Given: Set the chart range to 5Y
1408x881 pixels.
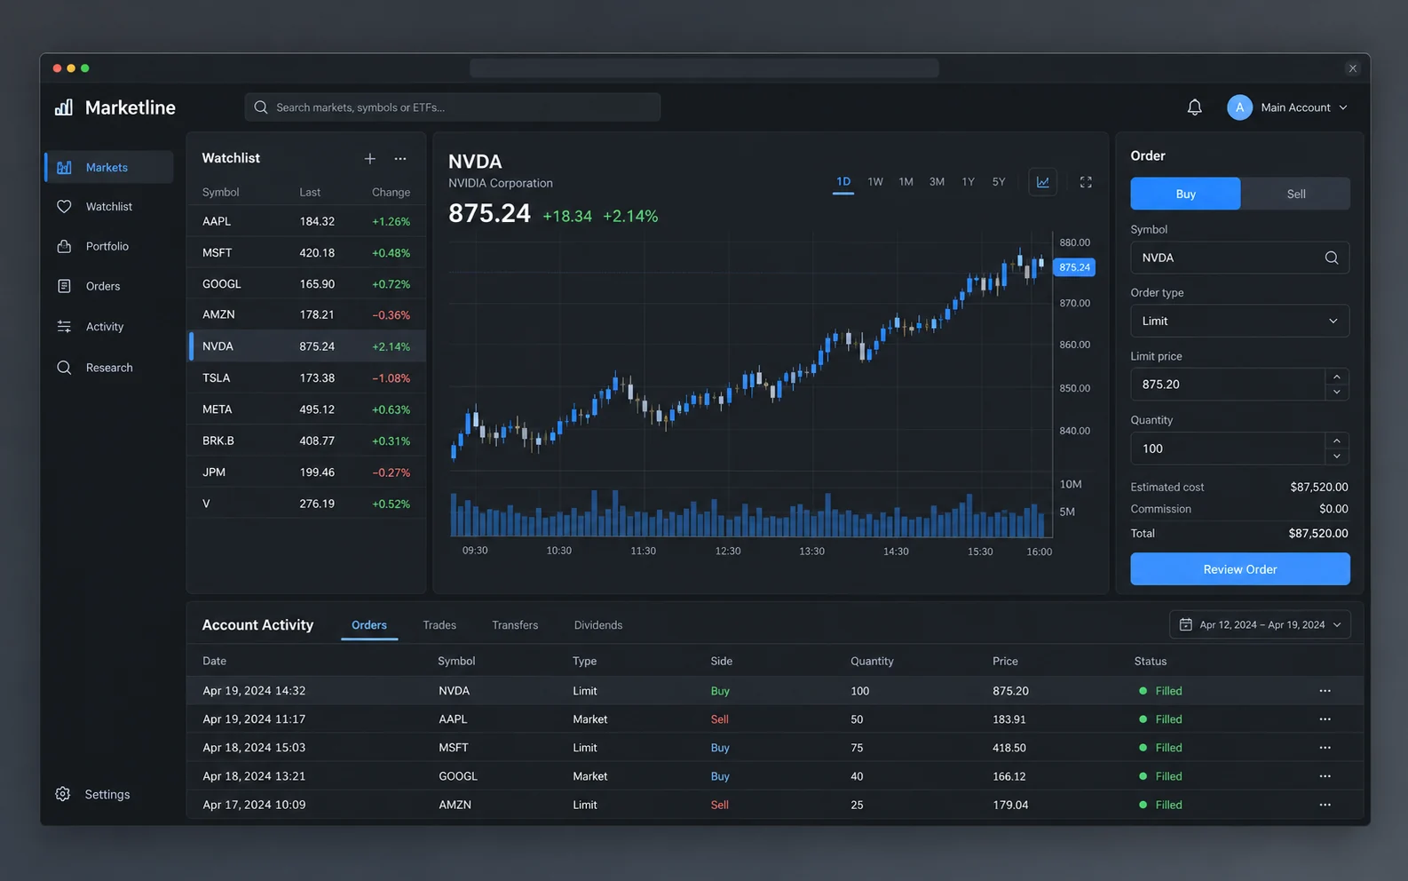Looking at the screenshot, I should tap(999, 182).
